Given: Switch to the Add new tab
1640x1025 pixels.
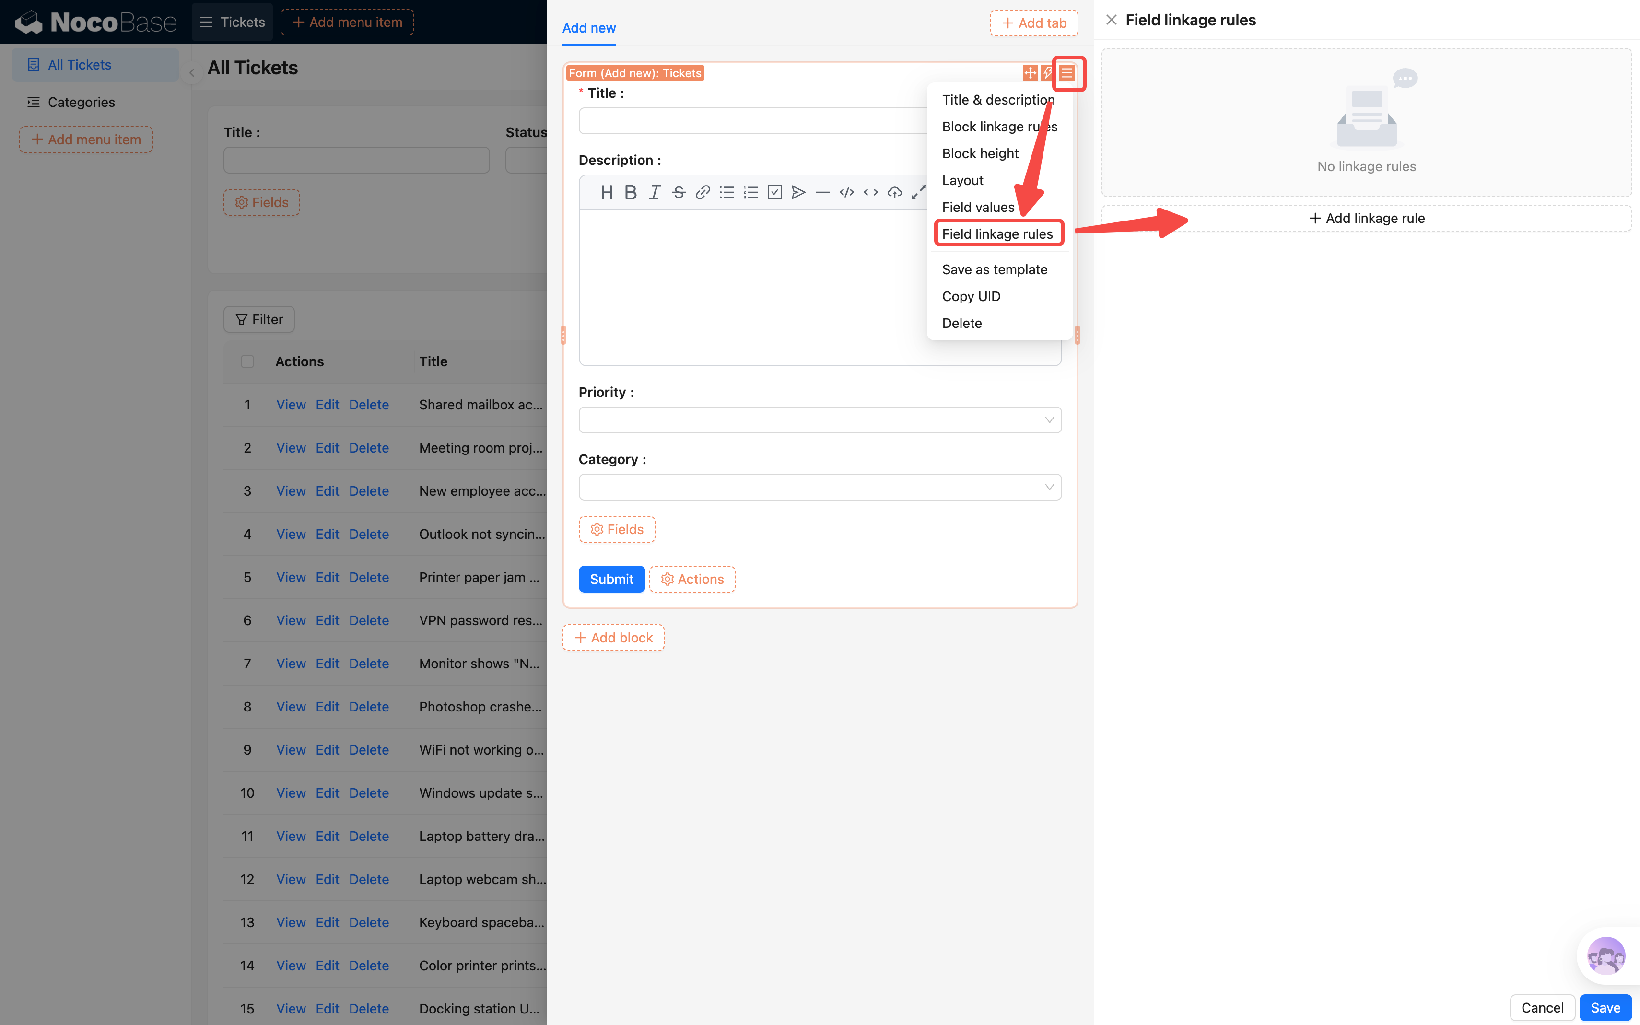Looking at the screenshot, I should pos(588,28).
